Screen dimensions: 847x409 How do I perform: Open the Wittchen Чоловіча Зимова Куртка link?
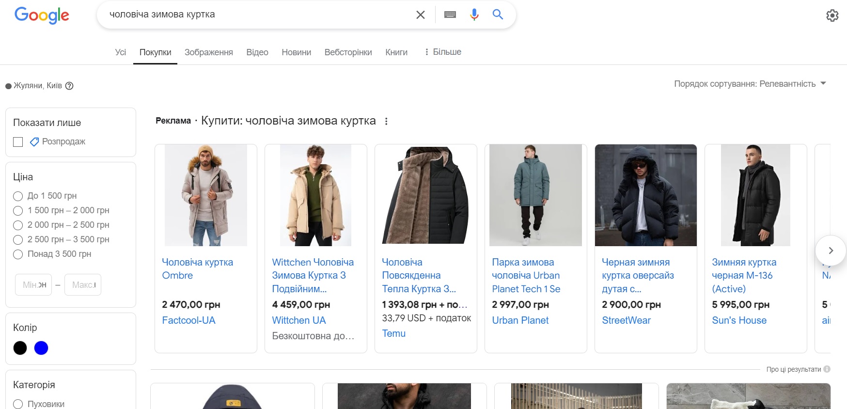coord(313,275)
